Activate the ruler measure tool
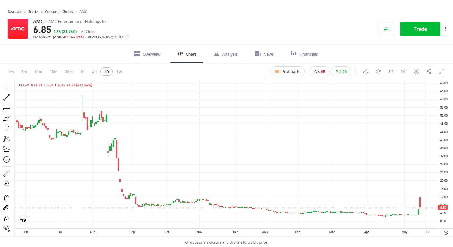453x247 pixels. 7,173
